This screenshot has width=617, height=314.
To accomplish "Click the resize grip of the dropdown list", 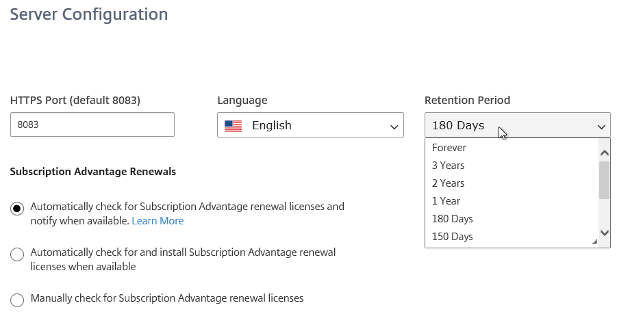I will [594, 242].
